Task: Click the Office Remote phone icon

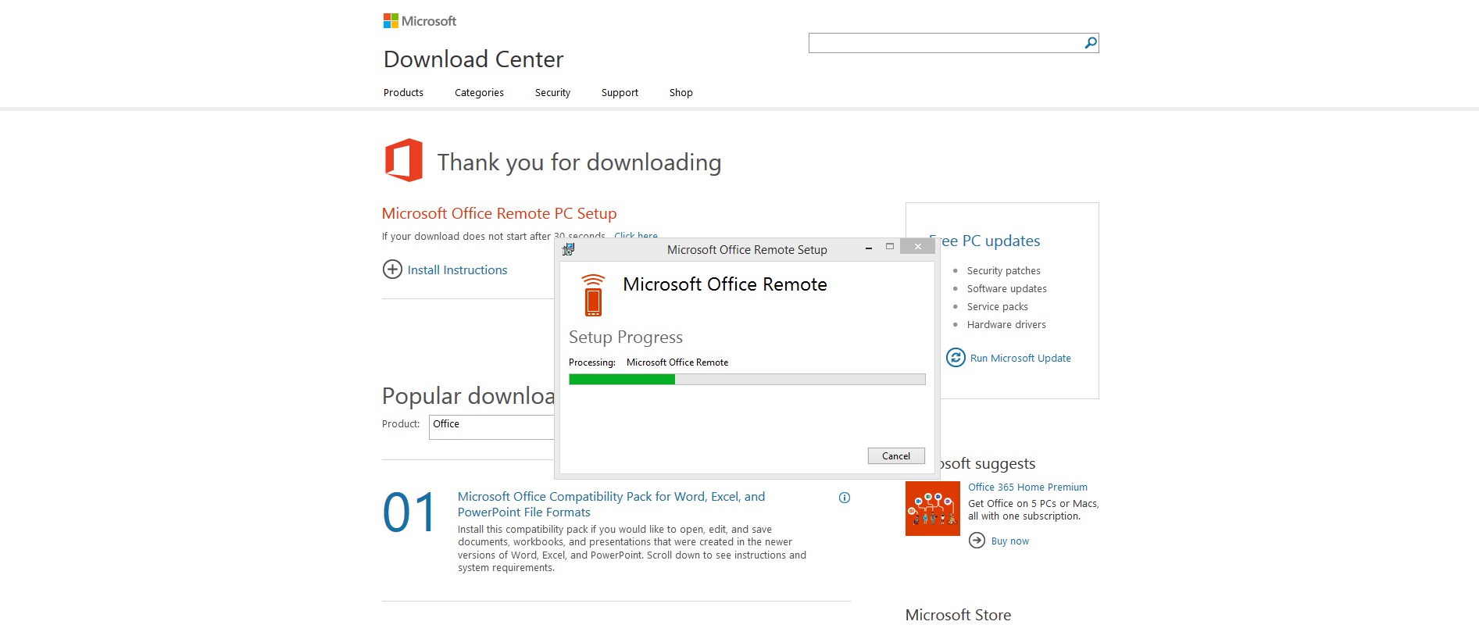Action: (594, 295)
